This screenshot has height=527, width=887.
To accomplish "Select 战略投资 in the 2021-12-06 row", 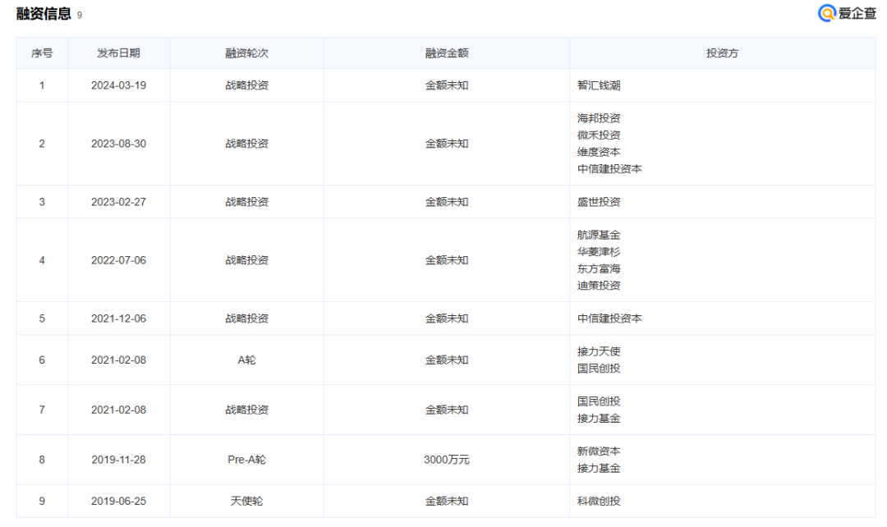I will [x=246, y=318].
